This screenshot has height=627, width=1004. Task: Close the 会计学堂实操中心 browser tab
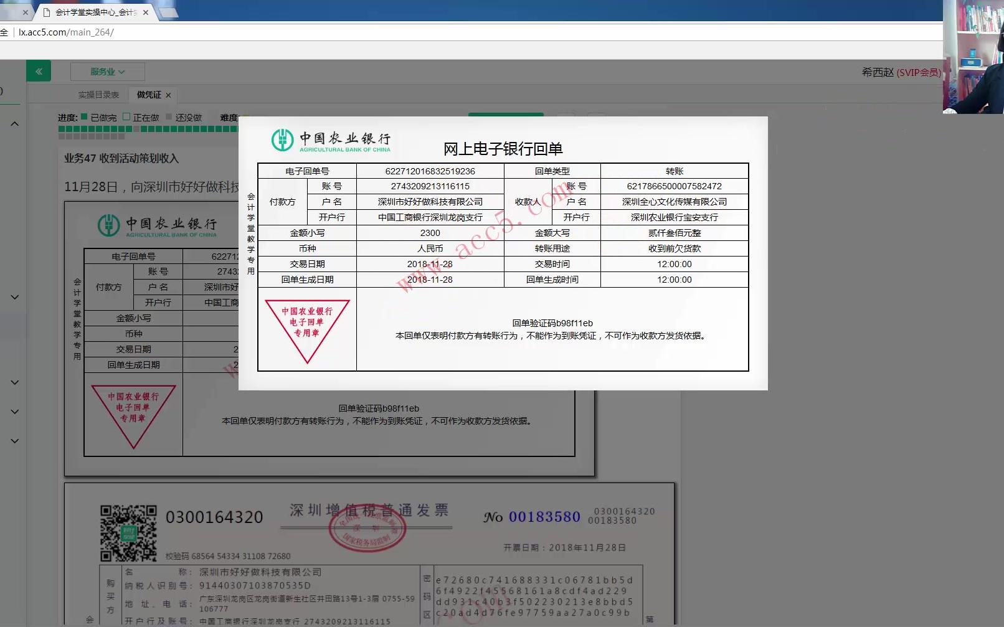[x=146, y=12]
